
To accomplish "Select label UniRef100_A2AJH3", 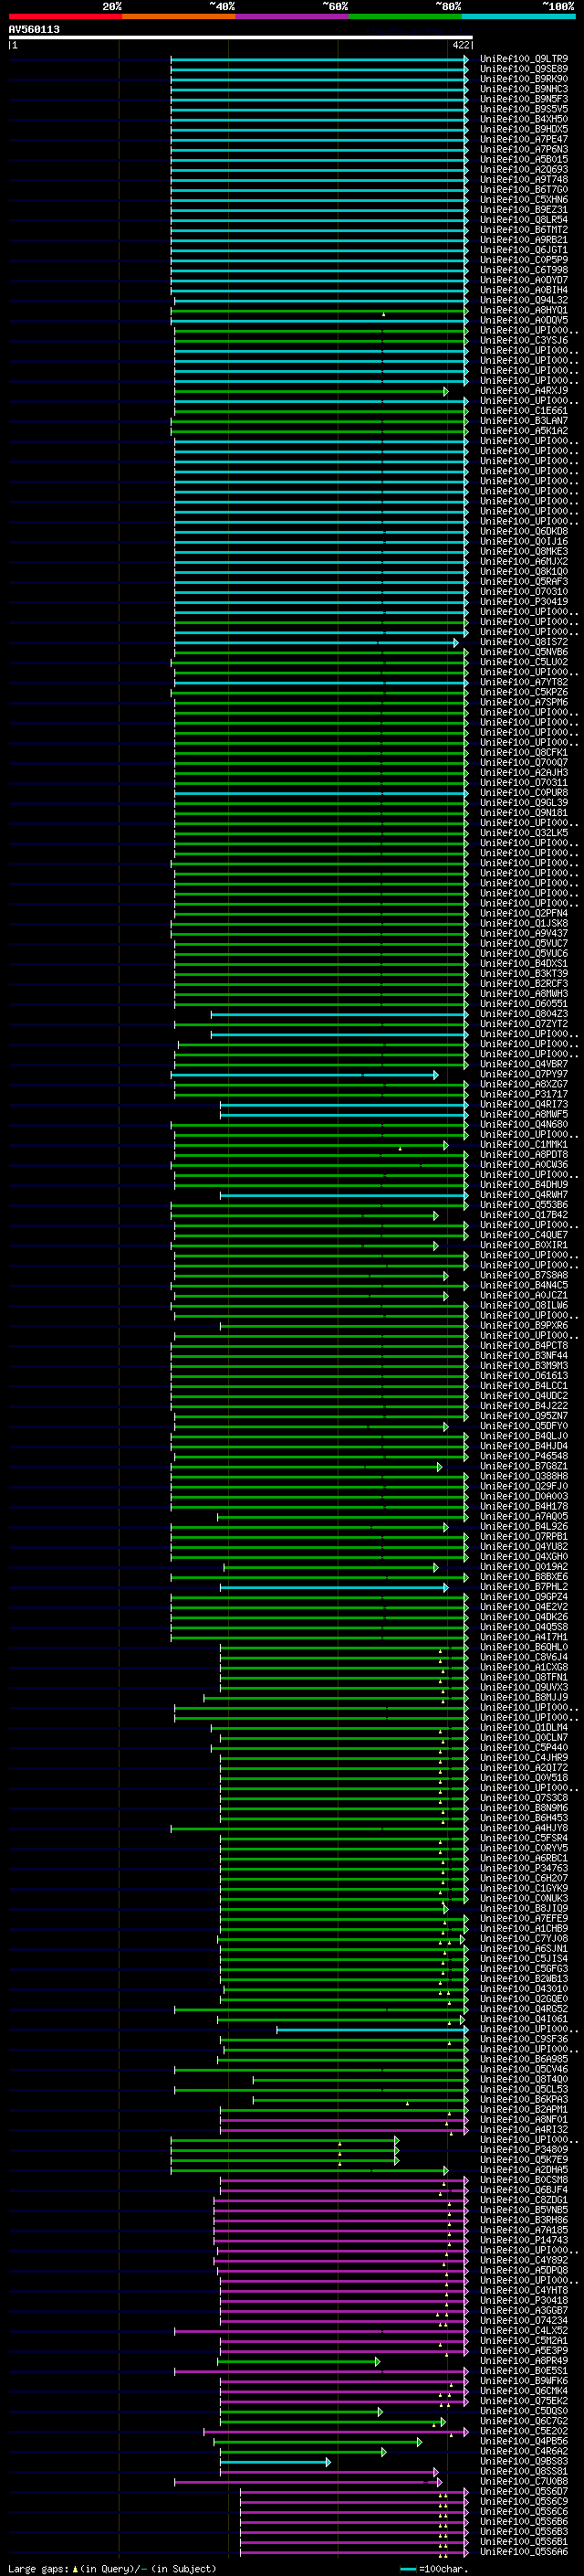I will coord(524,772).
